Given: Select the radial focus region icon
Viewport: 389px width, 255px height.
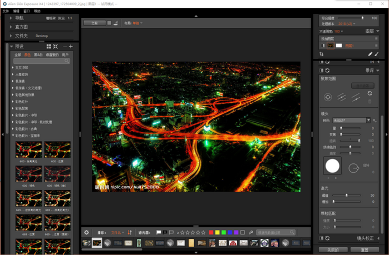Looking at the screenshot, I should pyautogui.click(x=328, y=97).
